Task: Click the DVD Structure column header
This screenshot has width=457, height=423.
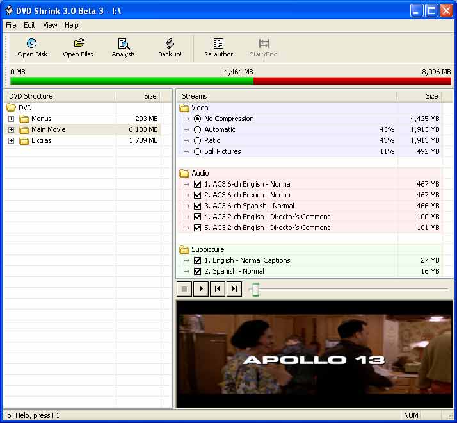Action: (60, 96)
